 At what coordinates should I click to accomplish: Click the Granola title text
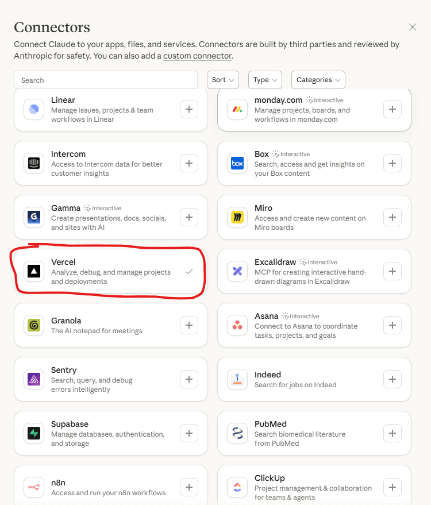(x=66, y=321)
